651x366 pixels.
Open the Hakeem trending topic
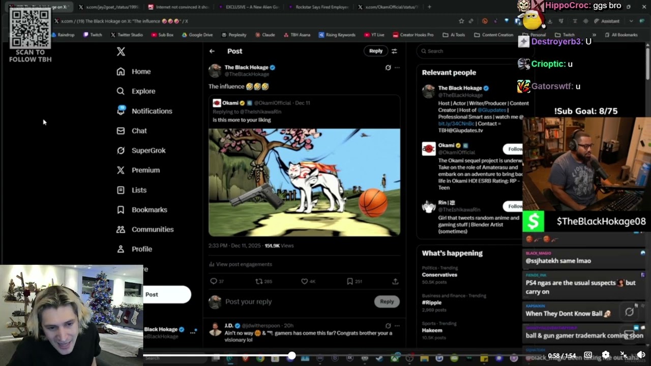tap(432, 330)
